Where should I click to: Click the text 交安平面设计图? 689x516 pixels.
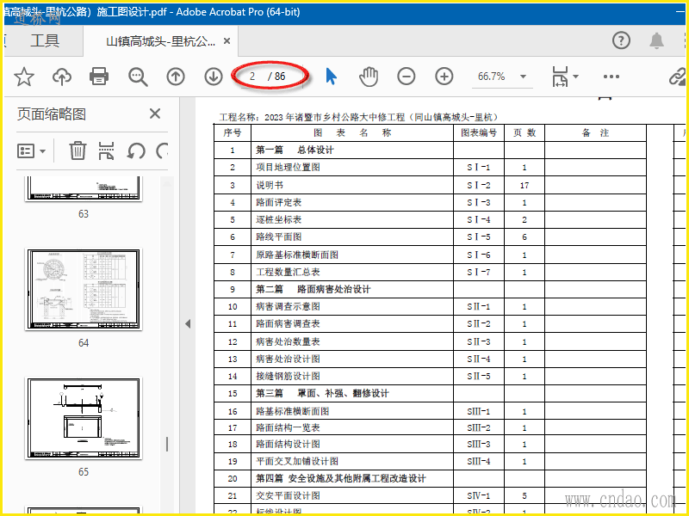tap(288, 496)
